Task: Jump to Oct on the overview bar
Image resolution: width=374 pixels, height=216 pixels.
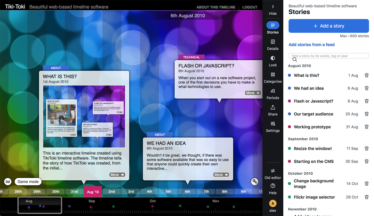Action: (153, 201)
